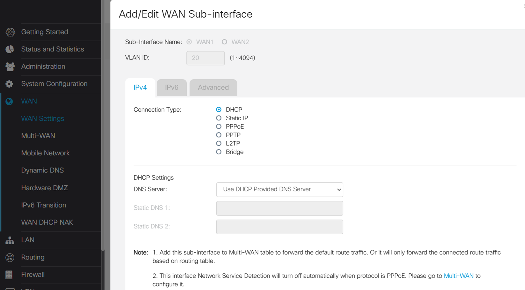Image resolution: width=525 pixels, height=290 pixels.
Task: Navigate to Dynamic DNS in the sidebar
Action: (43, 170)
